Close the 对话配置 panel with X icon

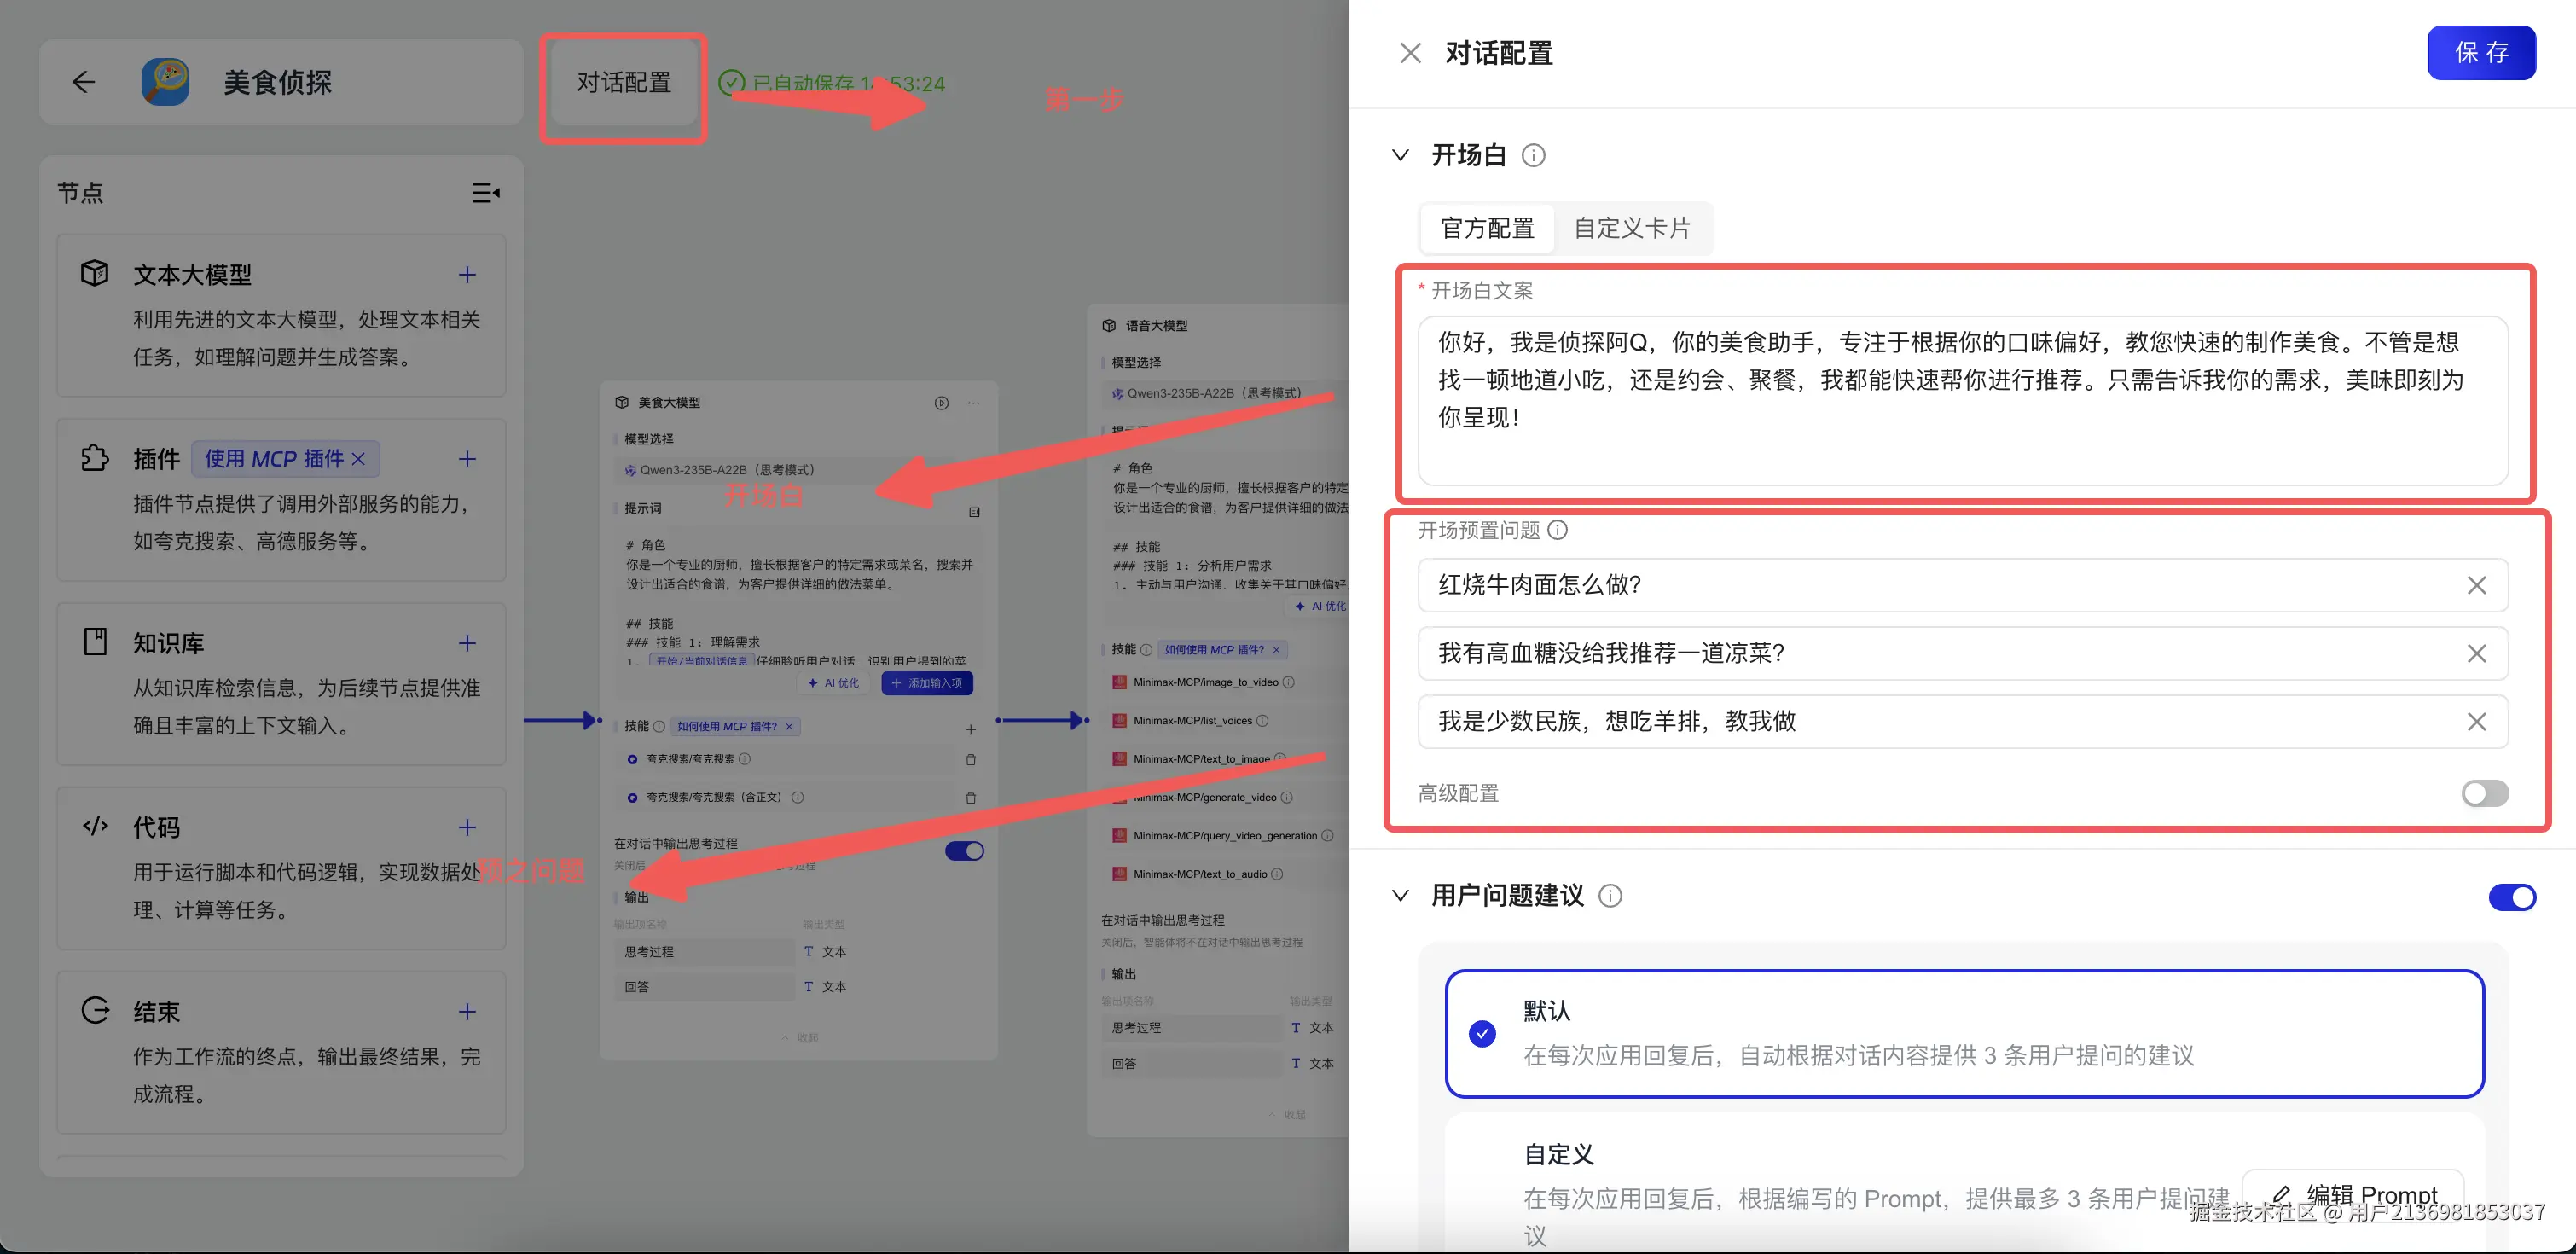1410,53
